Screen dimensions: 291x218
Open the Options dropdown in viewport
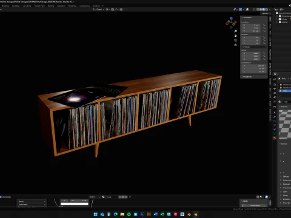tap(266, 13)
